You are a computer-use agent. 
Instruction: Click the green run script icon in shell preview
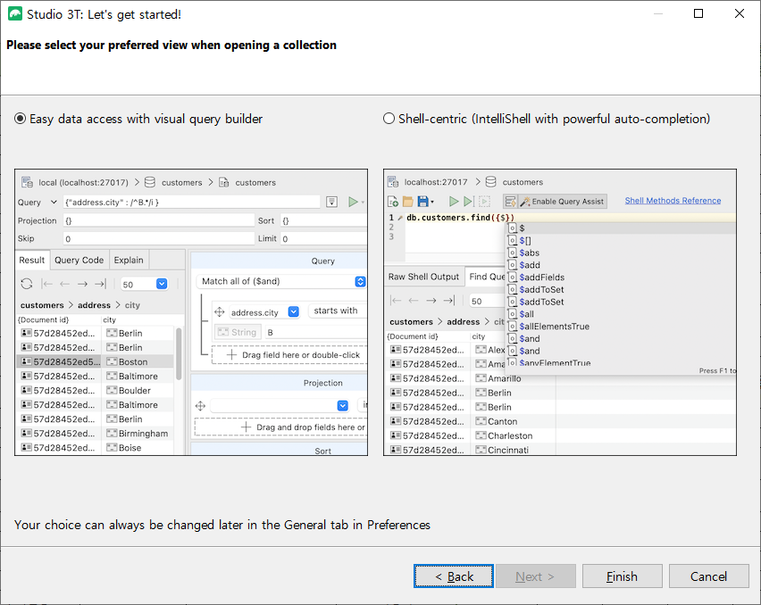coord(454,201)
